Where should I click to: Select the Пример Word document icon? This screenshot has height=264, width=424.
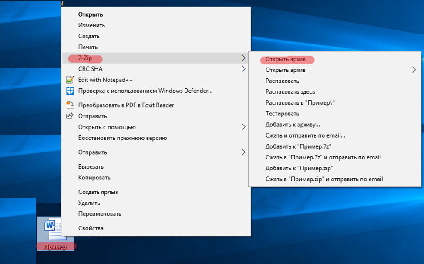(56, 230)
